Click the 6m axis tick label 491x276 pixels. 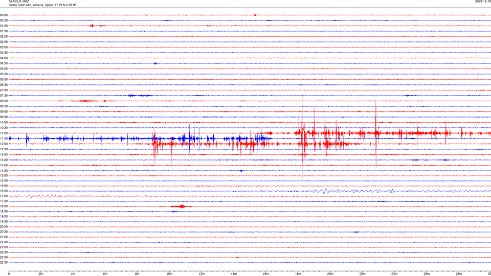[105, 274]
